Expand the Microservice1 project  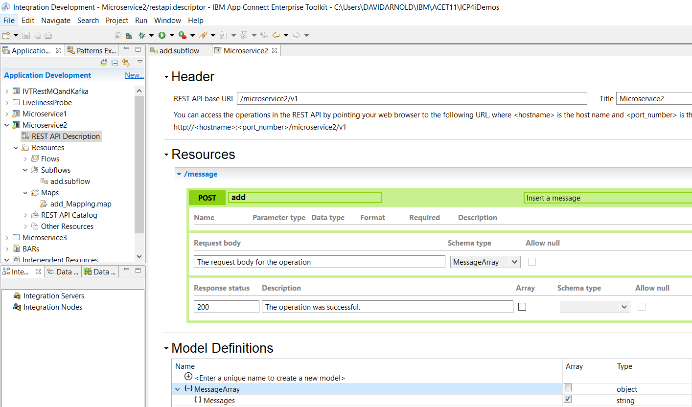(6, 114)
